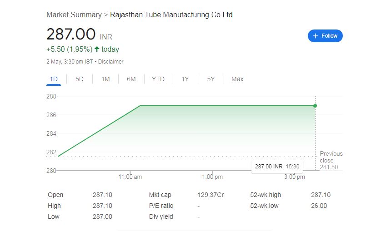Open the Disclaimer link
The width and height of the screenshot is (366, 231).
point(110,61)
